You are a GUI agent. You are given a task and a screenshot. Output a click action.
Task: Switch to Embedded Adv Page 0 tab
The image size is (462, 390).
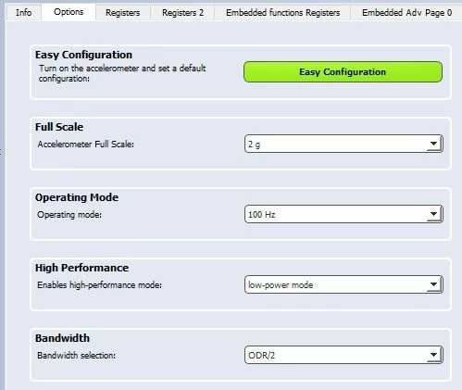(406, 13)
